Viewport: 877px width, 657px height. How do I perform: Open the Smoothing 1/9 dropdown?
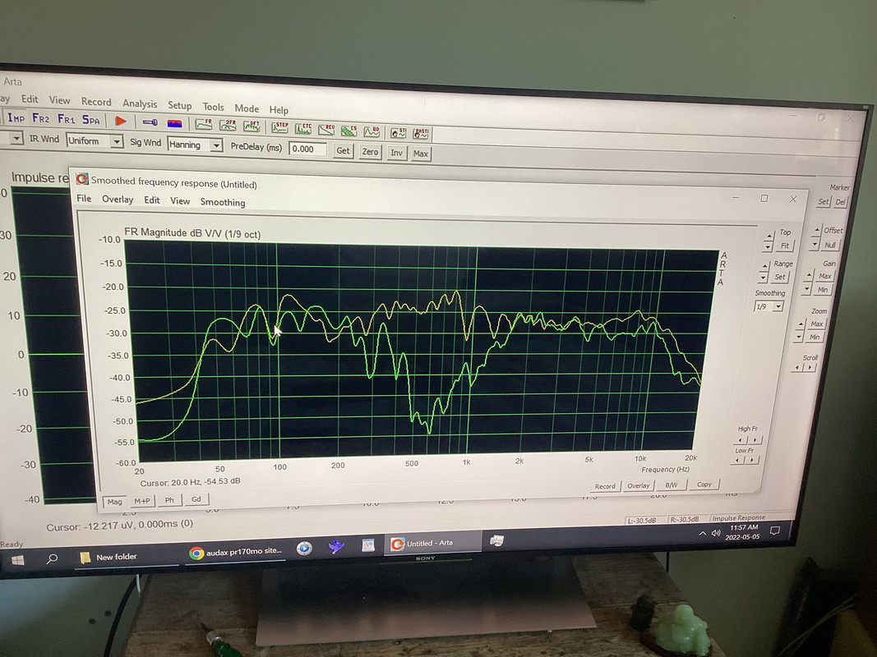coord(769,306)
